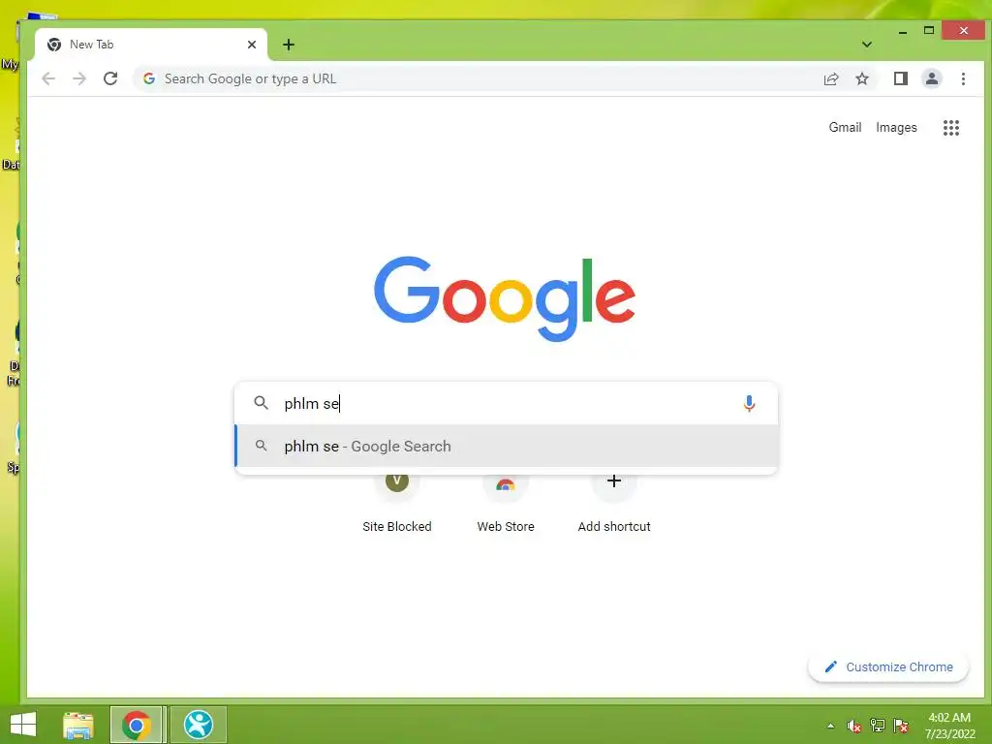
Task: Click the muted volume tray icon
Action: click(x=853, y=727)
